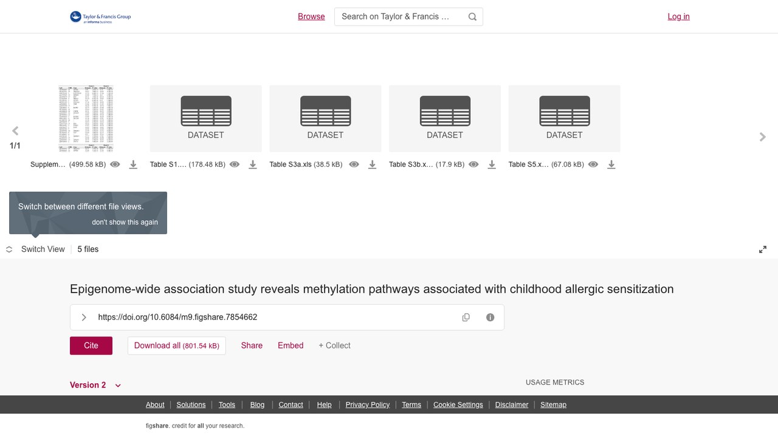
Task: Download the Table S5 file (67.08 kB)
Action: (x=611, y=164)
